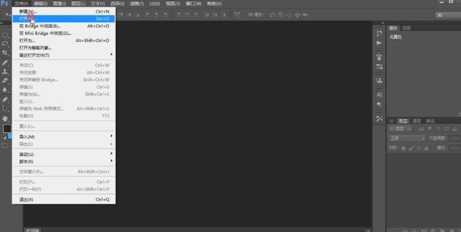Select the Blur droplet tool
The width and height of the screenshot is (461, 232).
point(5,89)
